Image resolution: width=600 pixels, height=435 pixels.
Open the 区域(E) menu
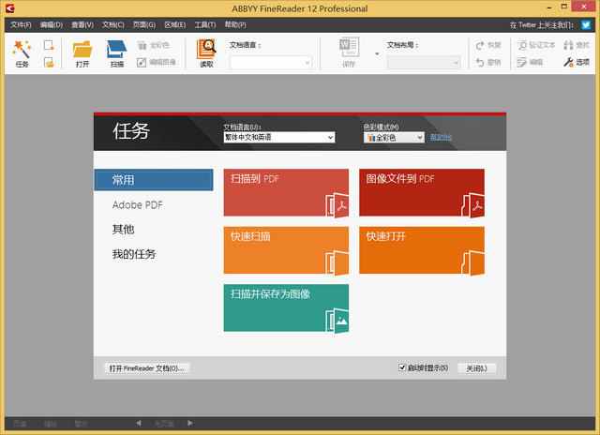(x=175, y=25)
